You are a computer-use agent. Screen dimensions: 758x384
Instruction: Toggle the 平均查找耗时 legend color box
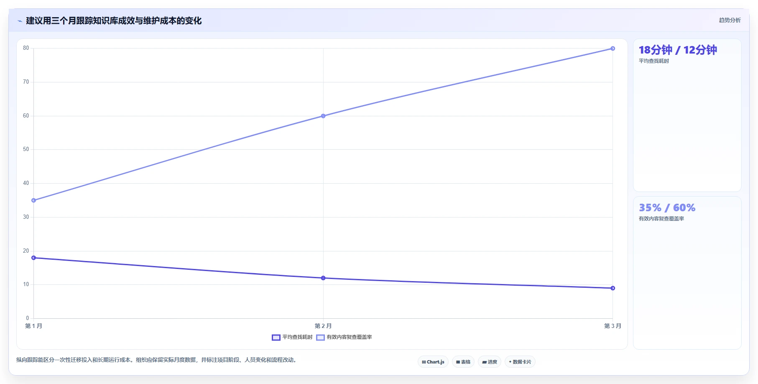pyautogui.click(x=276, y=337)
